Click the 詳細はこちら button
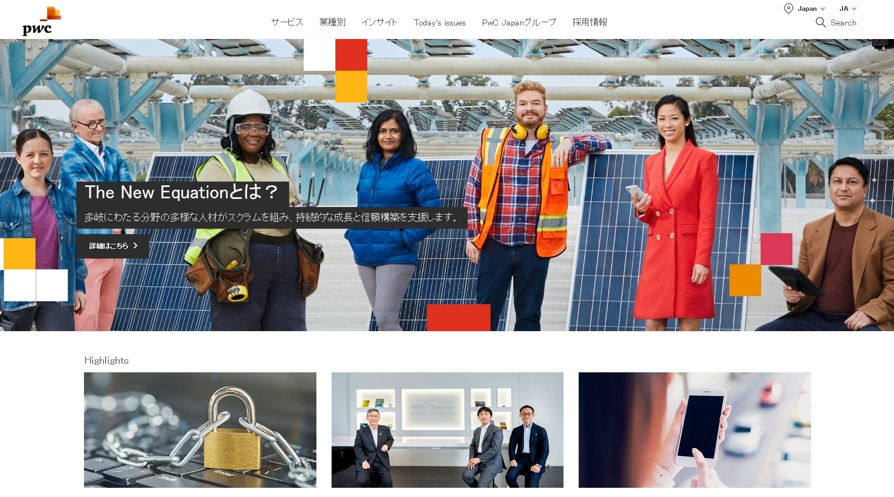The width and height of the screenshot is (894, 497). click(112, 246)
